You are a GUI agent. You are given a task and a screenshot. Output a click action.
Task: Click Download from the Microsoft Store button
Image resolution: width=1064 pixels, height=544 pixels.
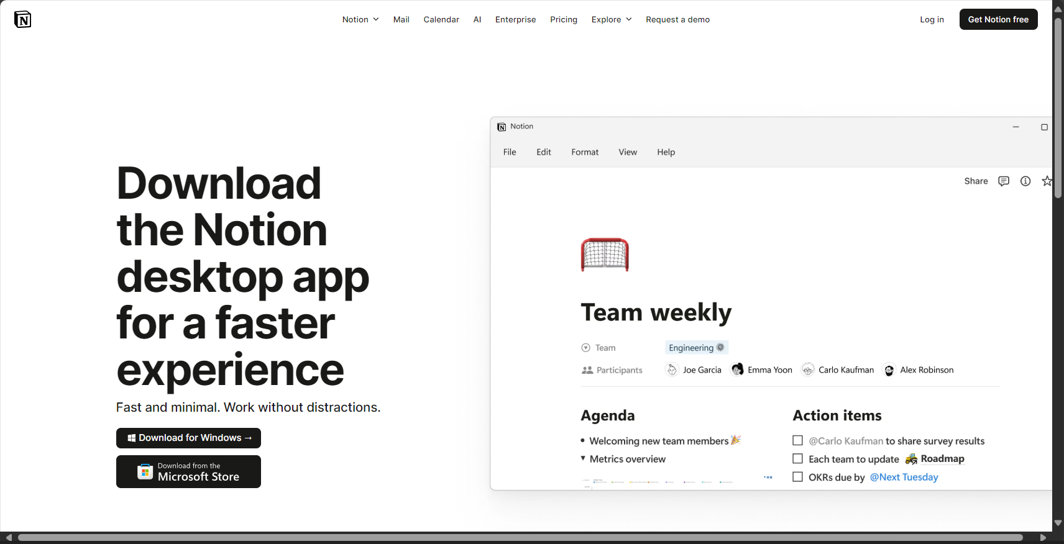click(x=188, y=472)
